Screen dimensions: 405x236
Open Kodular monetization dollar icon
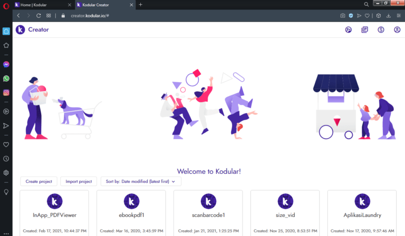(381, 30)
